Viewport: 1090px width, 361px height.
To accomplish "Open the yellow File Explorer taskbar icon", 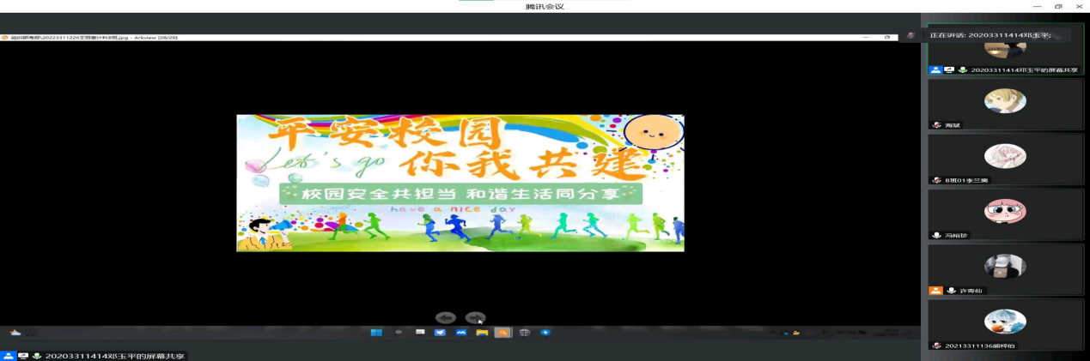I will coord(482,333).
